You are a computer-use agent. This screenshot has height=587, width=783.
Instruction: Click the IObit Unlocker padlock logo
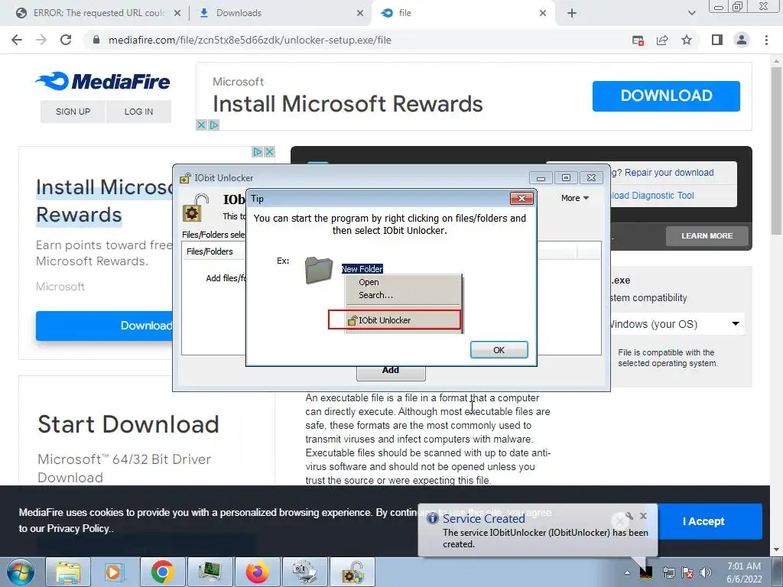coord(195,208)
